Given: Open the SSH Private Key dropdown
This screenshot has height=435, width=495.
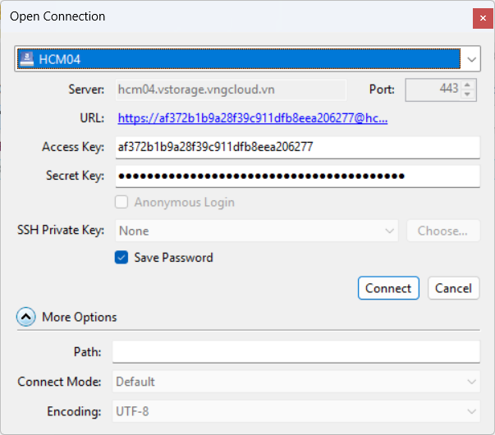Looking at the screenshot, I should [x=257, y=231].
